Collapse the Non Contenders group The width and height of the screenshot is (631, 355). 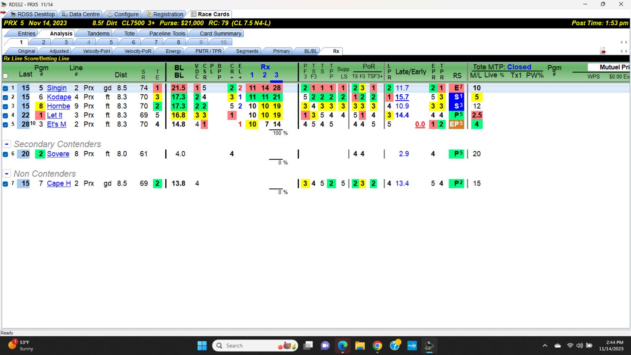(7, 173)
